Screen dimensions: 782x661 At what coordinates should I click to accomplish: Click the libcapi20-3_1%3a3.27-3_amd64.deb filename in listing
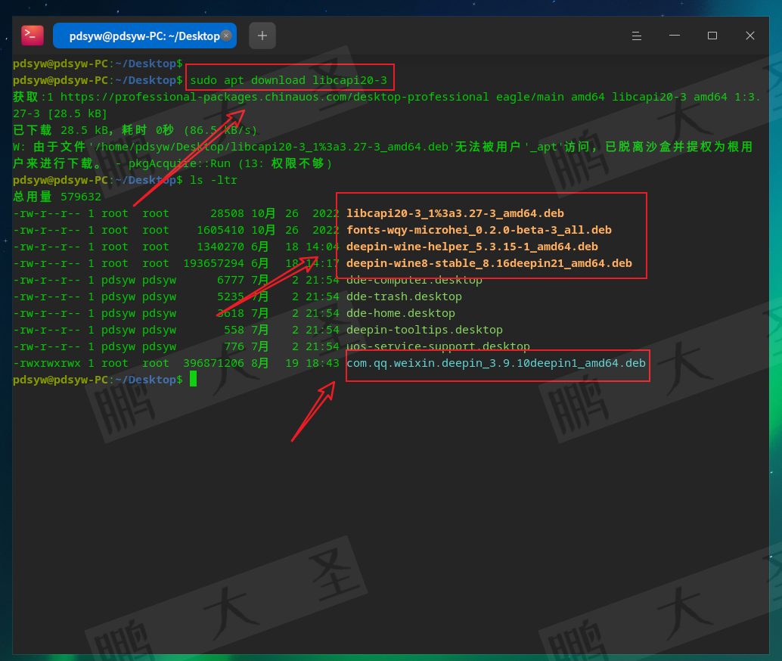[455, 213]
